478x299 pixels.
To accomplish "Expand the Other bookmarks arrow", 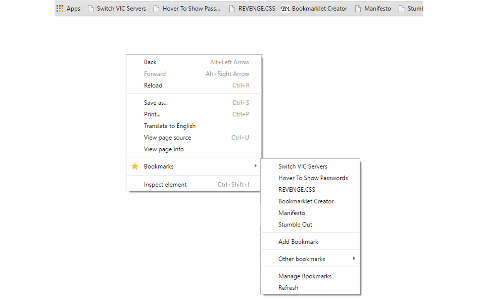I will coord(354,258).
